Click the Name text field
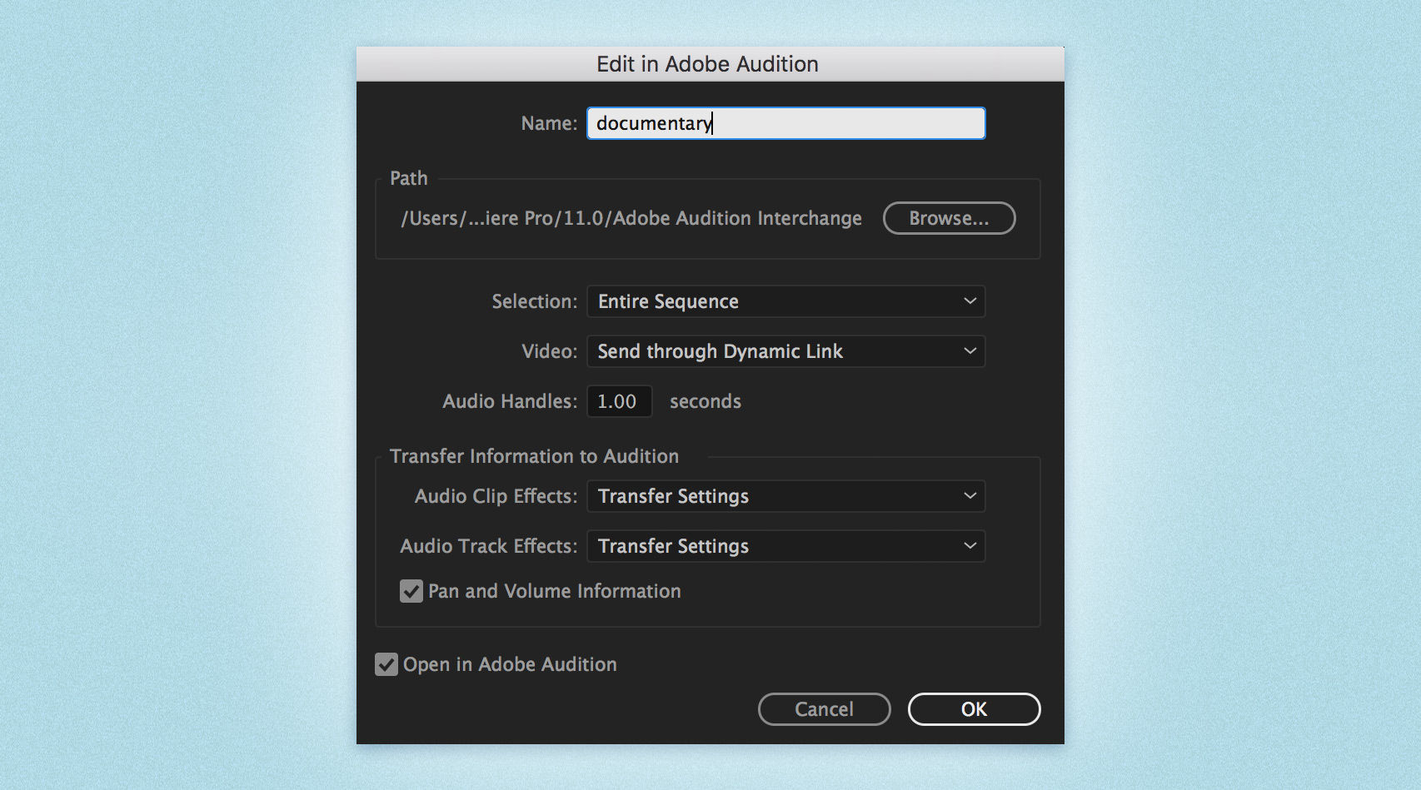 pyautogui.click(x=785, y=122)
